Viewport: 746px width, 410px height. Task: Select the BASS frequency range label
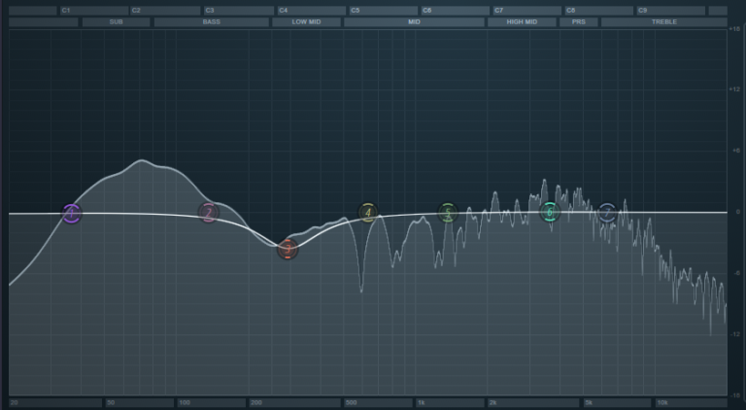pos(210,21)
